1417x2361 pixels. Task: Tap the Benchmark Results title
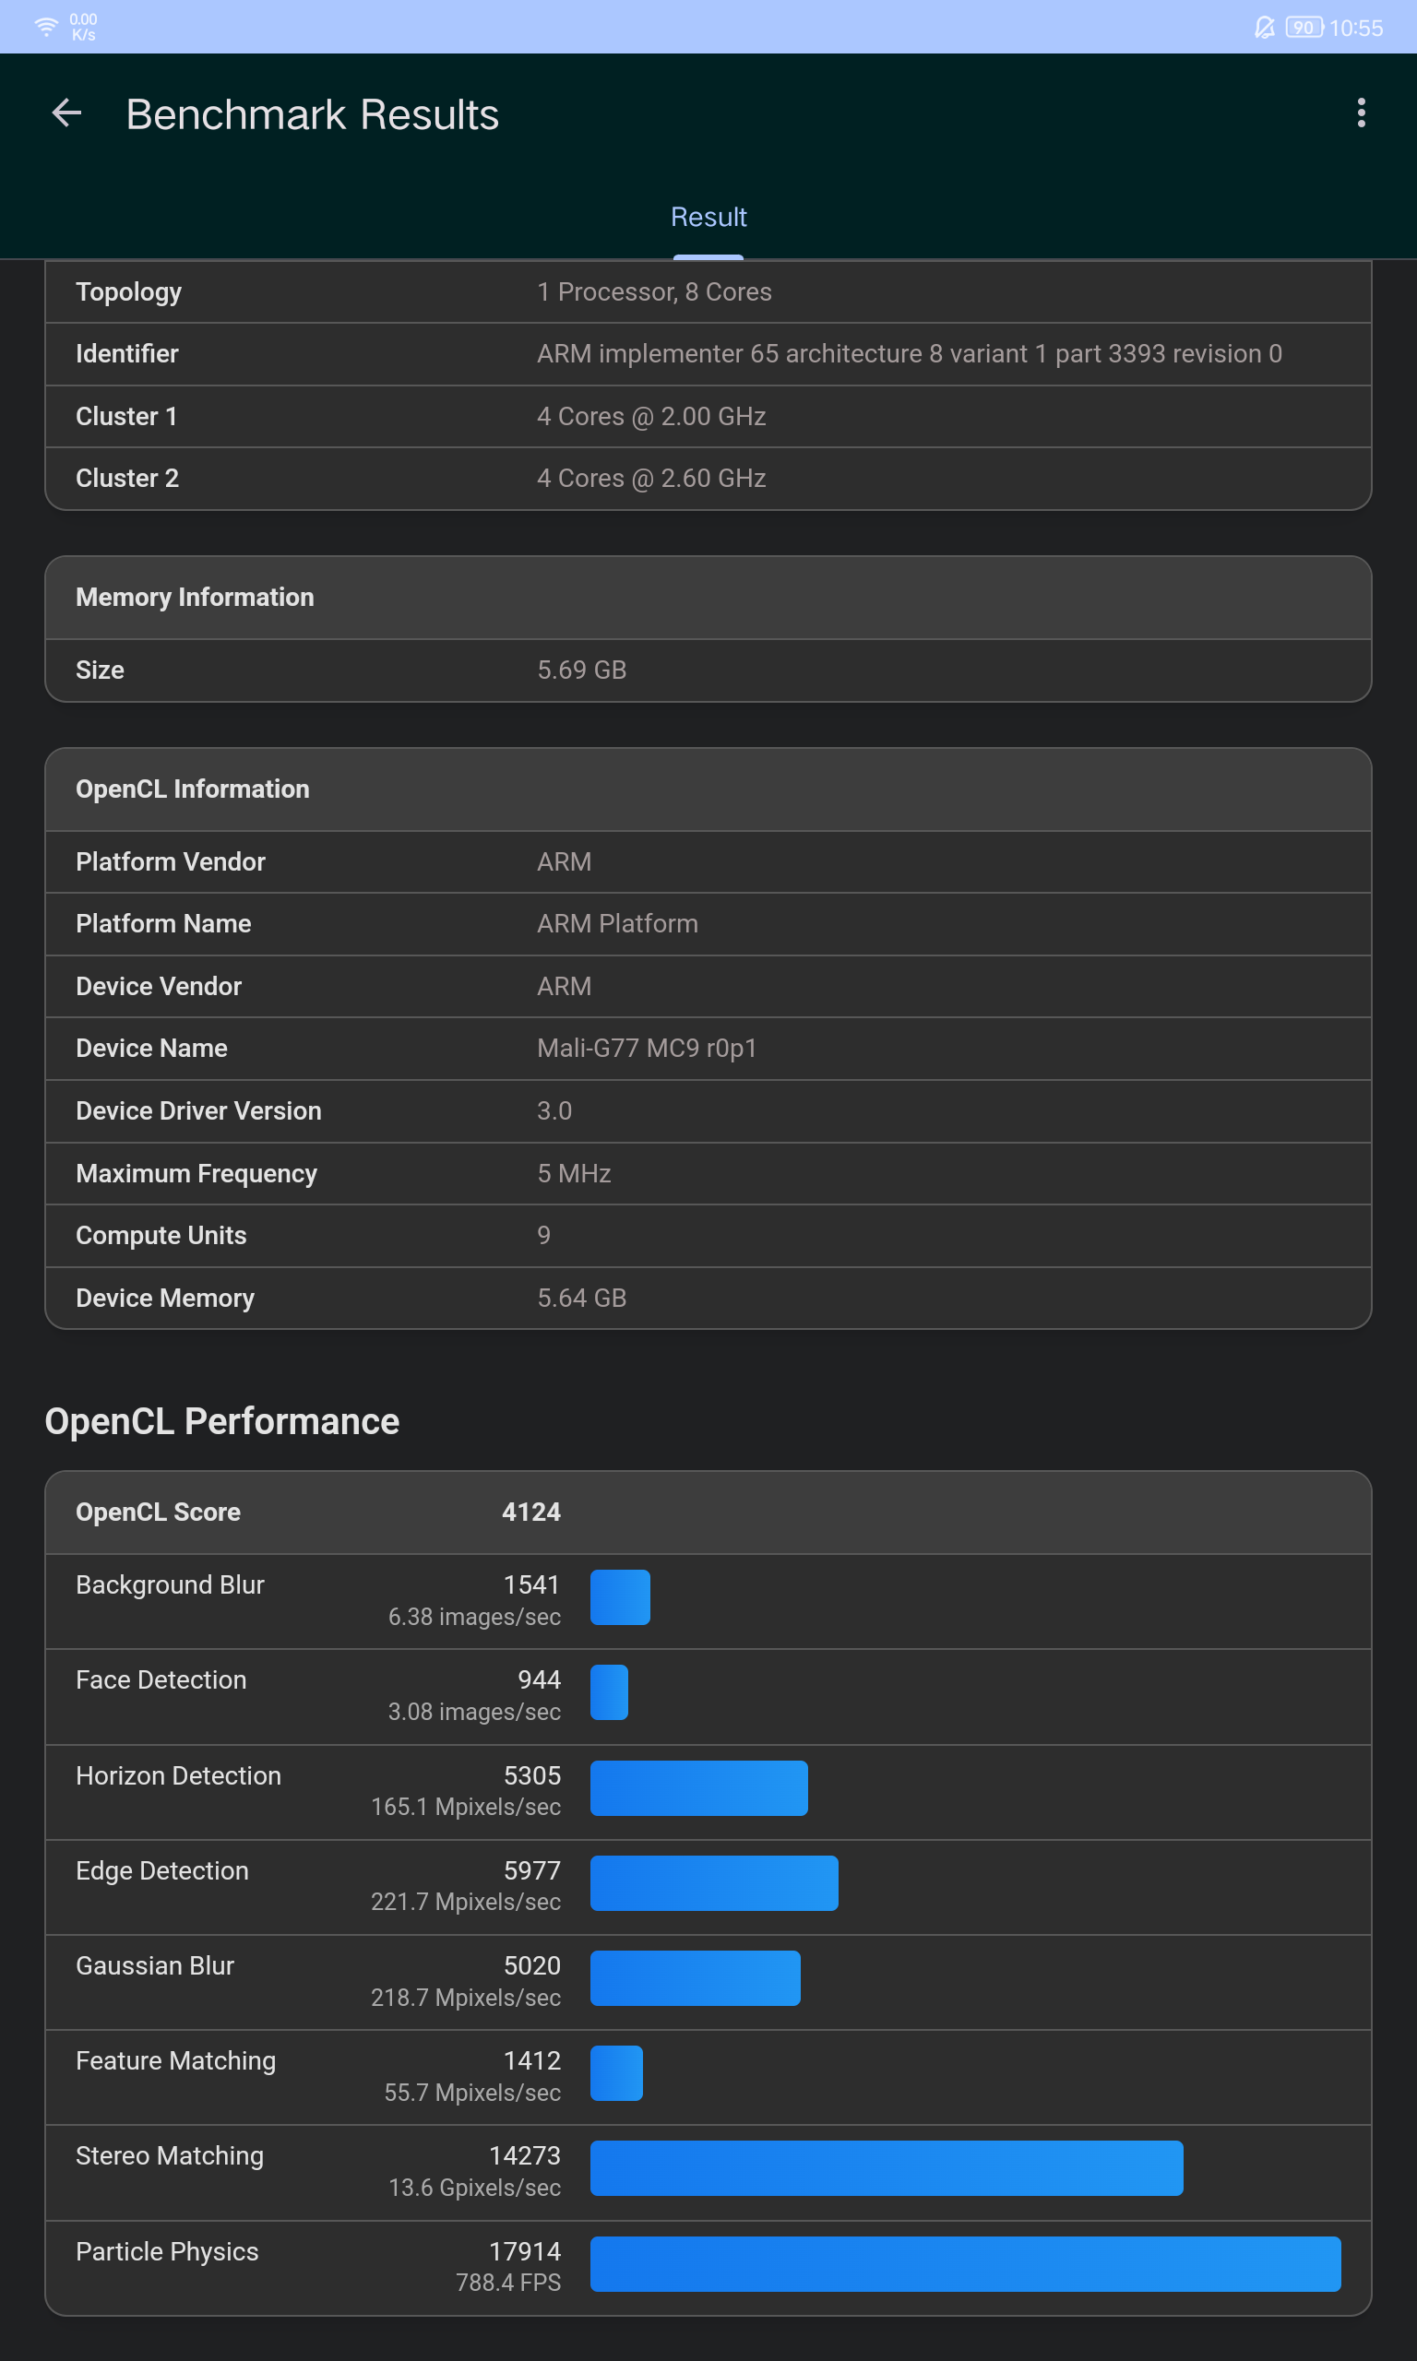312,114
